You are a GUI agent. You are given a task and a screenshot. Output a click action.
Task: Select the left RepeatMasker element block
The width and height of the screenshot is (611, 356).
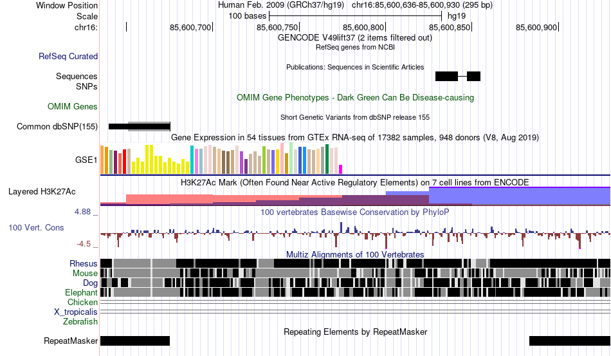pyautogui.click(x=135, y=341)
